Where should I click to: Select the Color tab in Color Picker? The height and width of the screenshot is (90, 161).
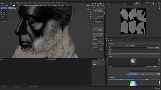(x=121, y=79)
